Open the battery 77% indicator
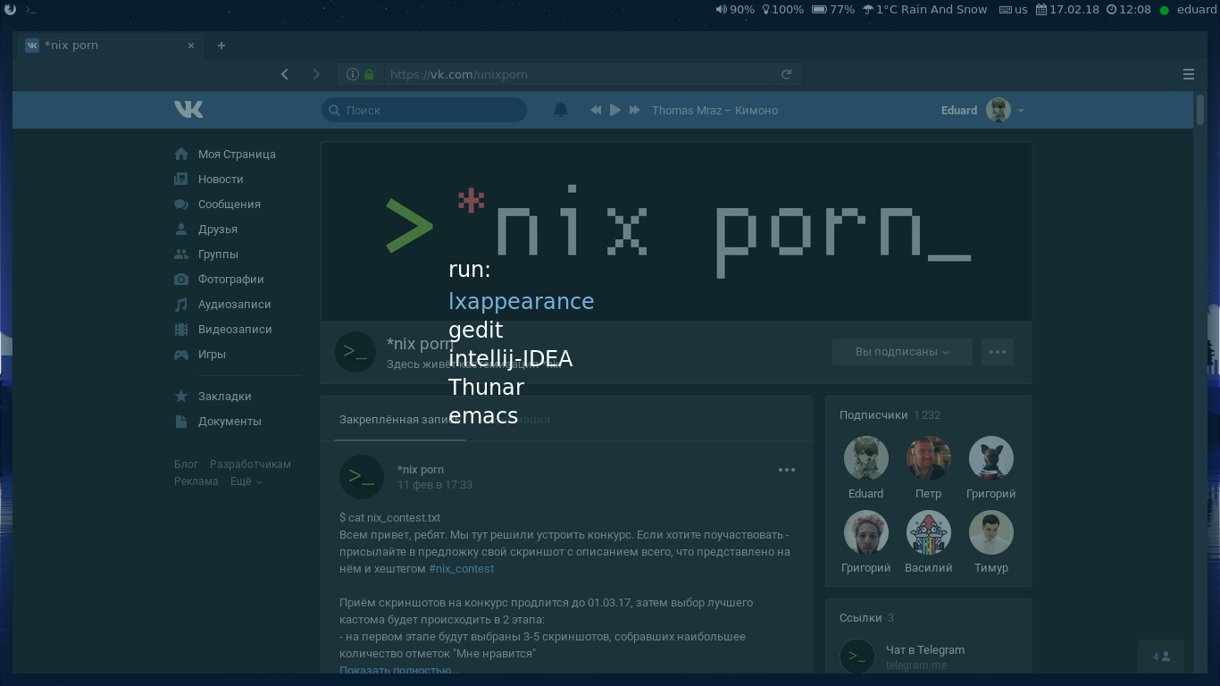This screenshot has width=1220, height=686. (x=833, y=9)
